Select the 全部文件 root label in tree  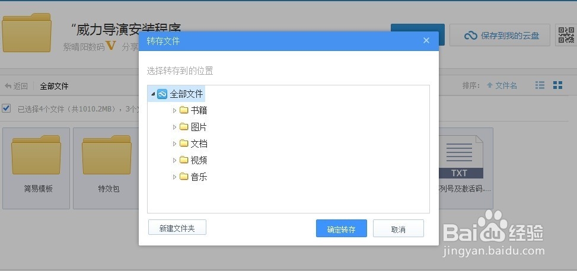[x=186, y=94]
